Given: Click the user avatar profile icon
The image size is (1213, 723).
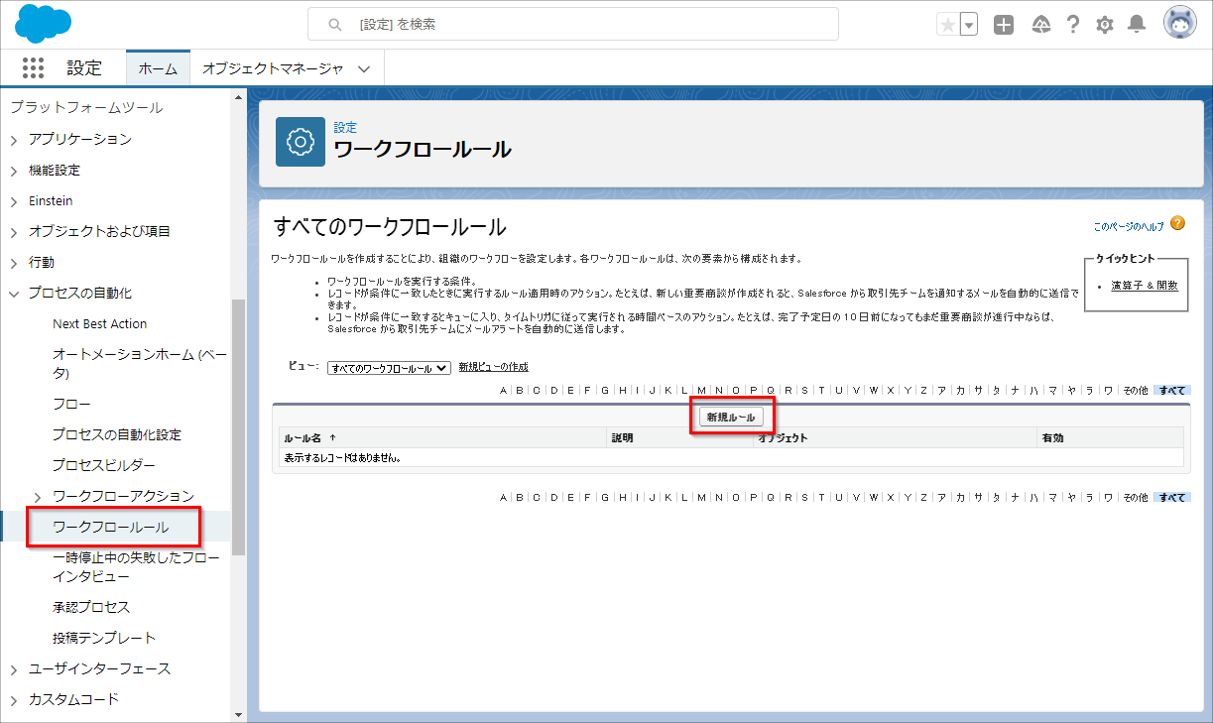Looking at the screenshot, I should tap(1179, 24).
